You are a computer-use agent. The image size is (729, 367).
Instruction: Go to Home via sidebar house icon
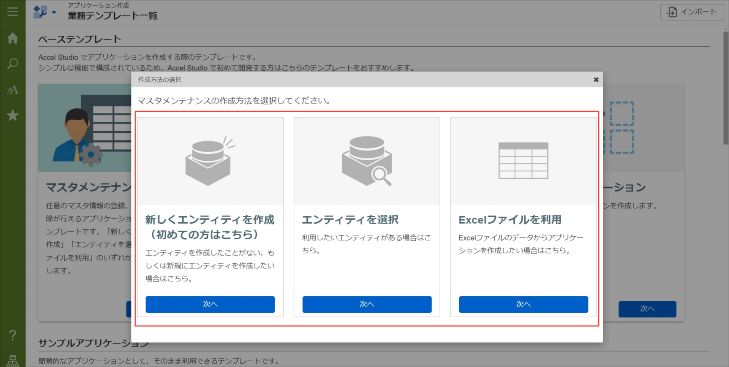pyautogui.click(x=13, y=38)
